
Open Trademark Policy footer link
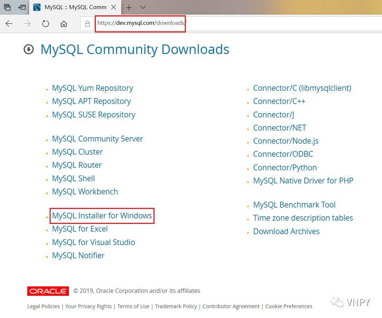click(x=176, y=306)
